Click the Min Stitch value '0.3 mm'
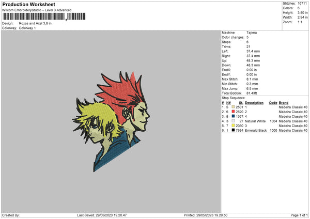The image size is (310, 219). point(252,84)
